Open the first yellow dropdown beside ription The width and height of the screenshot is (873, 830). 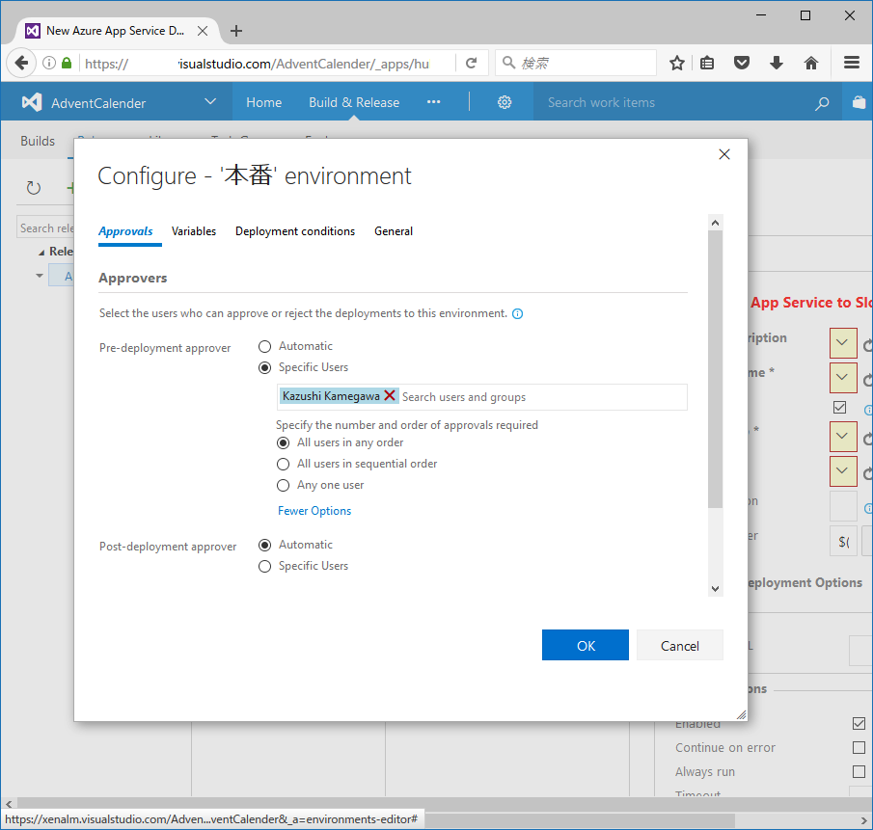(x=843, y=343)
